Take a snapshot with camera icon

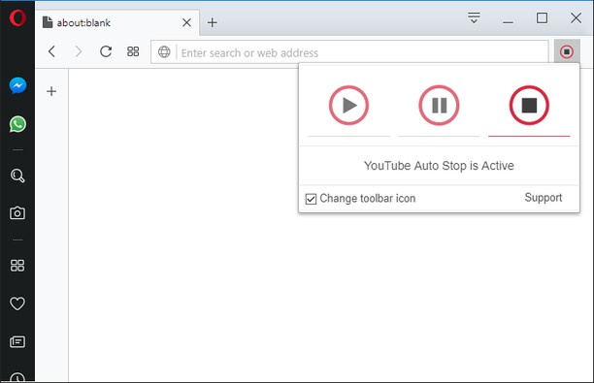[17, 213]
